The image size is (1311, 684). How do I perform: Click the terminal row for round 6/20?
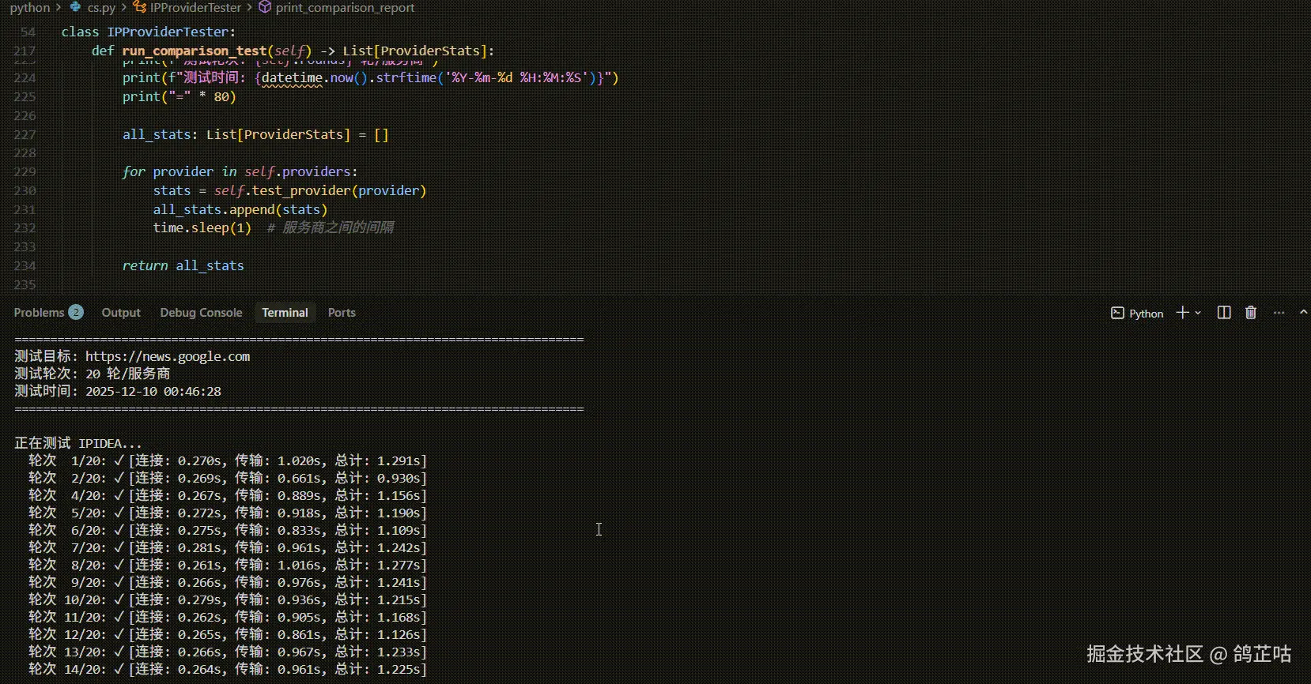228,530
